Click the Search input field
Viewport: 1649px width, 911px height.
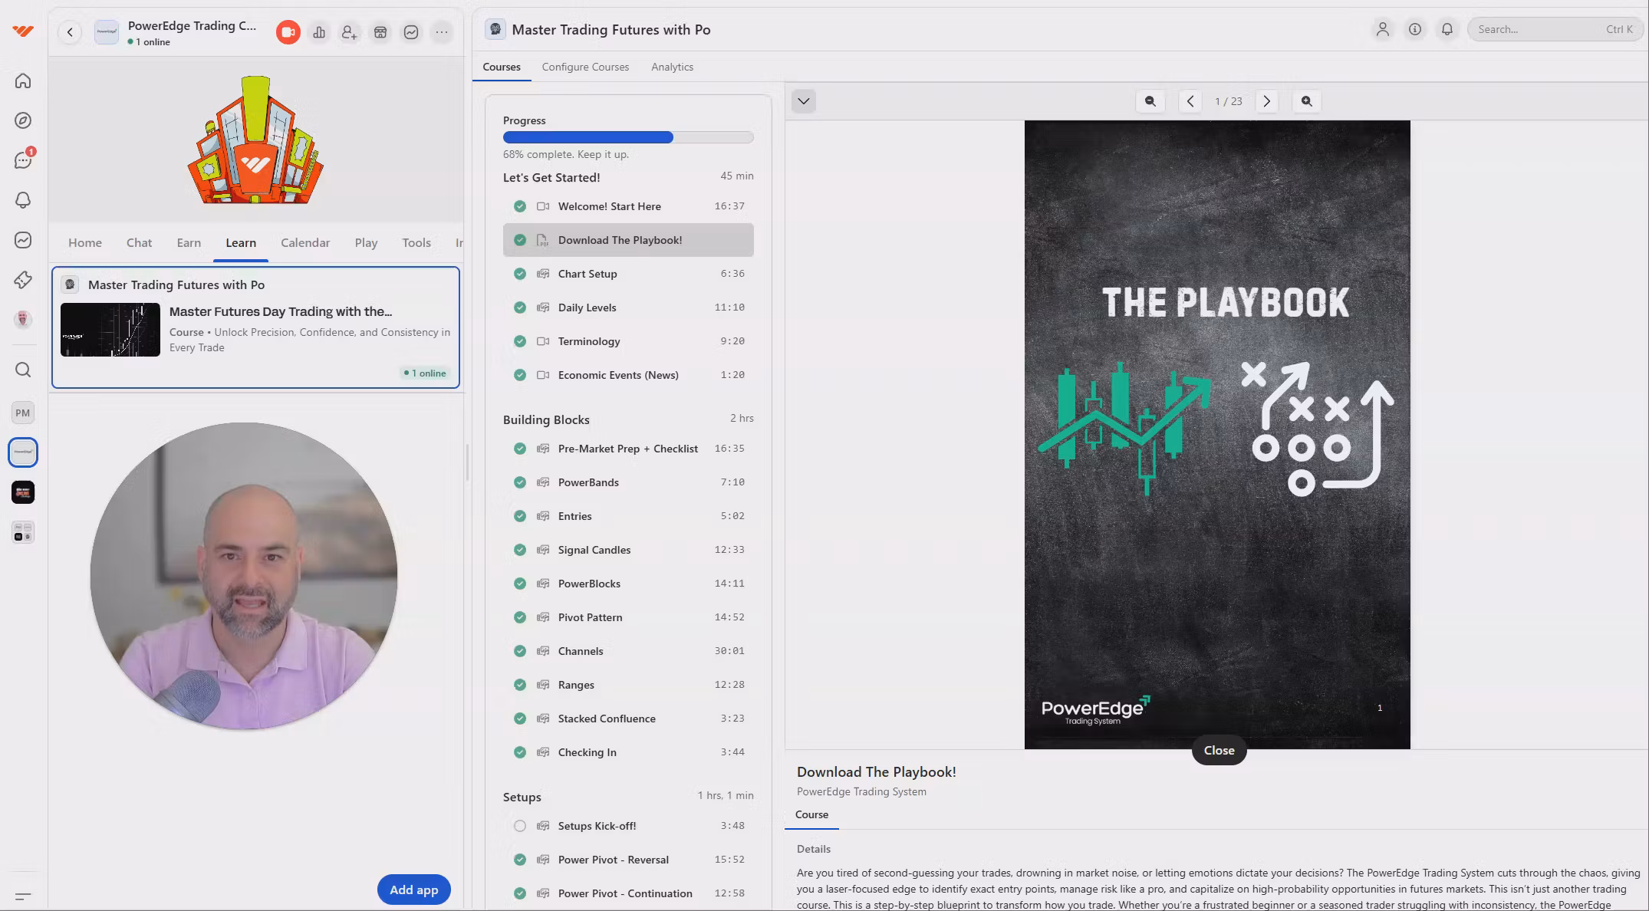pyautogui.click(x=1538, y=29)
